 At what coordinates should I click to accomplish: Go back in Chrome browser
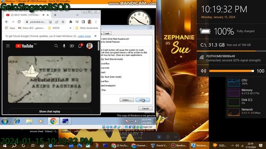point(7,22)
